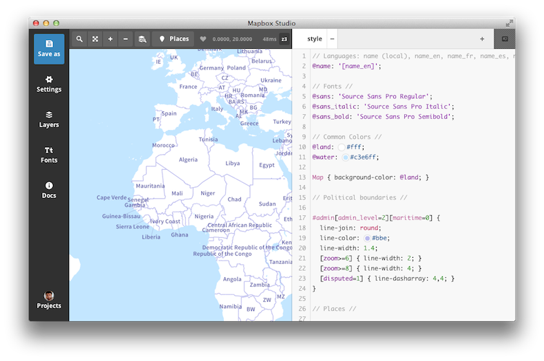Remove the style tab with the minus icon

(x=332, y=39)
